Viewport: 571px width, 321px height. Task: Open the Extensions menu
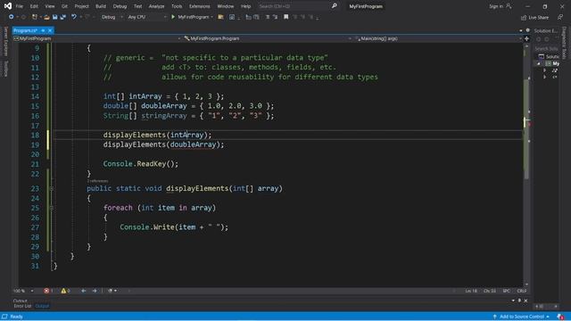tap(200, 6)
